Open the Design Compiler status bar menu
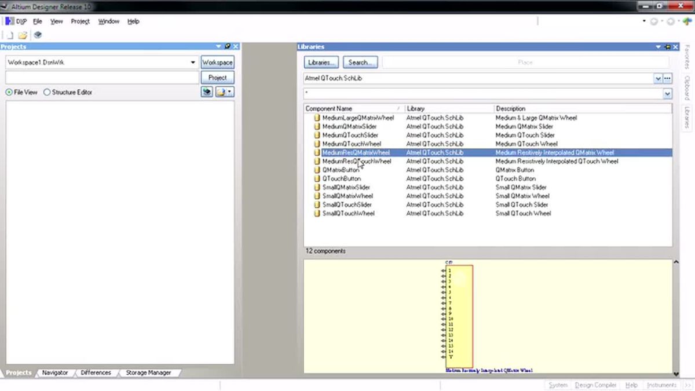This screenshot has height=391, width=695. click(595, 385)
